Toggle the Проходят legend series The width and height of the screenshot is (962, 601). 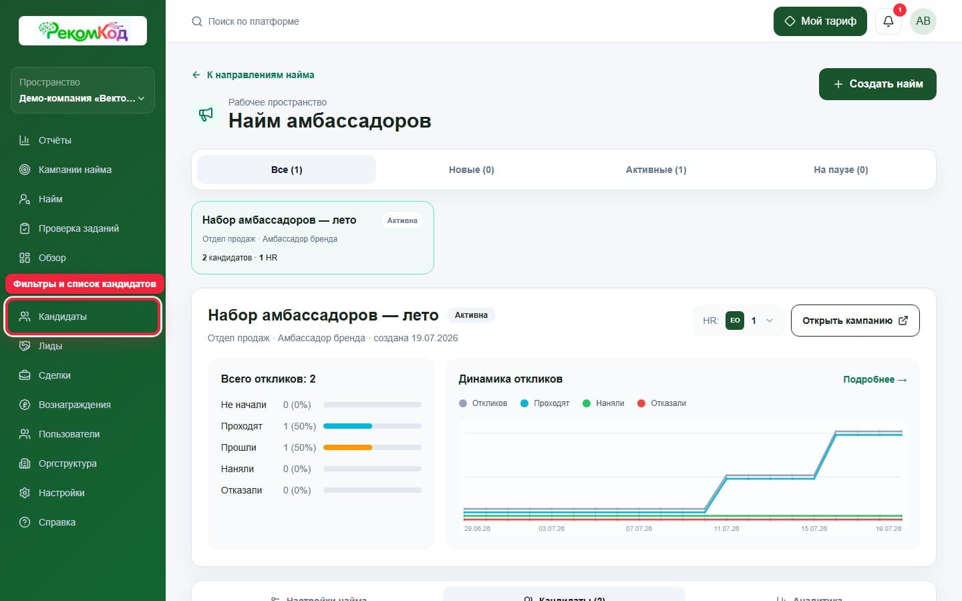coord(544,403)
